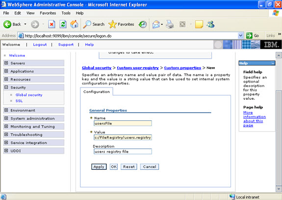Open Mail button dropdown arrow

tap(162, 24)
